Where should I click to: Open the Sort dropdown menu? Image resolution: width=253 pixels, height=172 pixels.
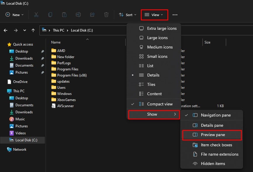[128, 15]
